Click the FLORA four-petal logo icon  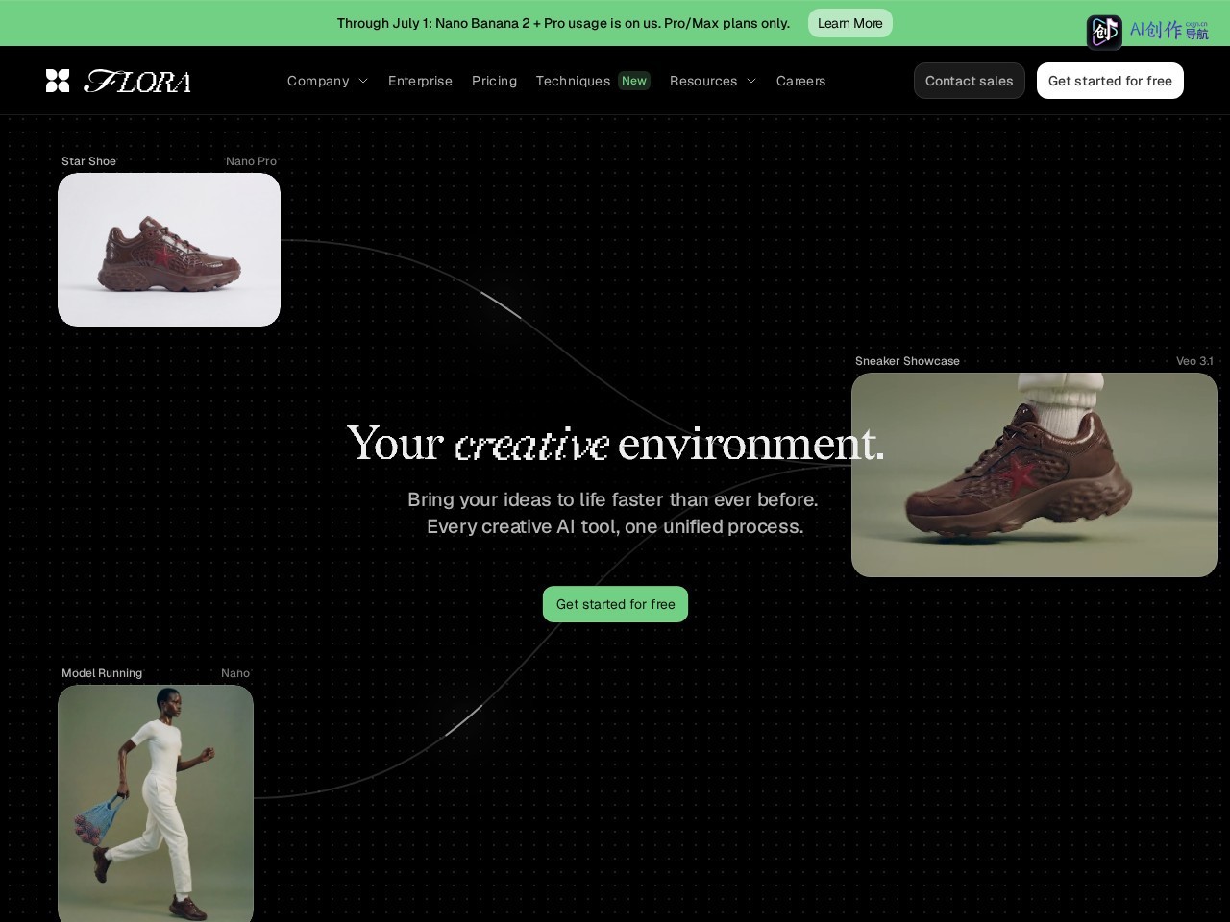(x=58, y=81)
